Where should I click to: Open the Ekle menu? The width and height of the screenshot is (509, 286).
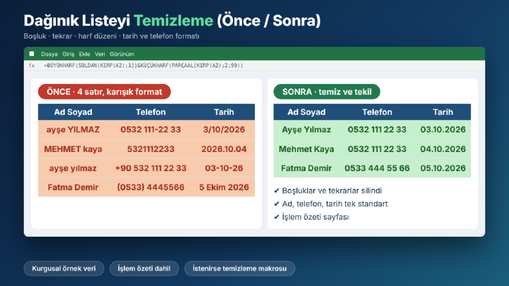coord(84,54)
